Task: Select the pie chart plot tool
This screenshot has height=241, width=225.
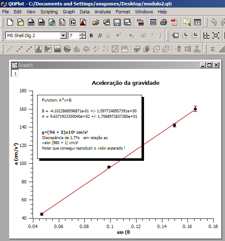Action: 67,49
